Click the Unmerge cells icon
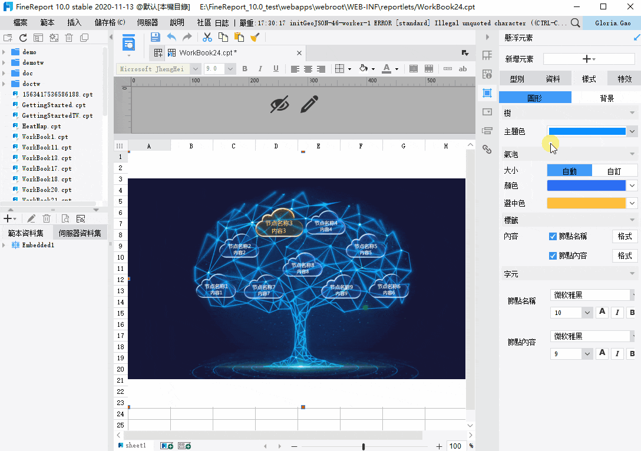The height and width of the screenshot is (451, 641). (429, 69)
